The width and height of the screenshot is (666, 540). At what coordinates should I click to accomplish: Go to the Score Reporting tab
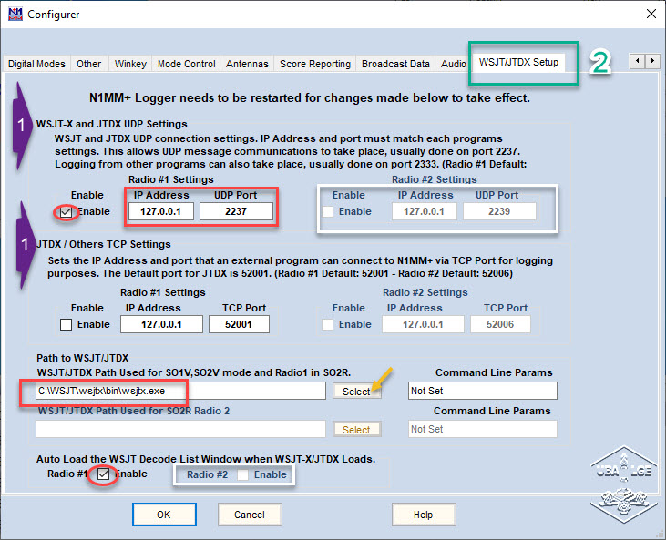tap(315, 64)
